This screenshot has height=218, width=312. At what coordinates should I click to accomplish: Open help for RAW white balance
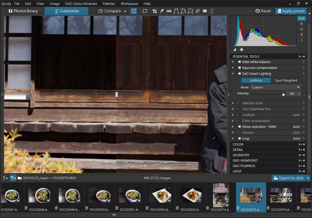[304, 62]
